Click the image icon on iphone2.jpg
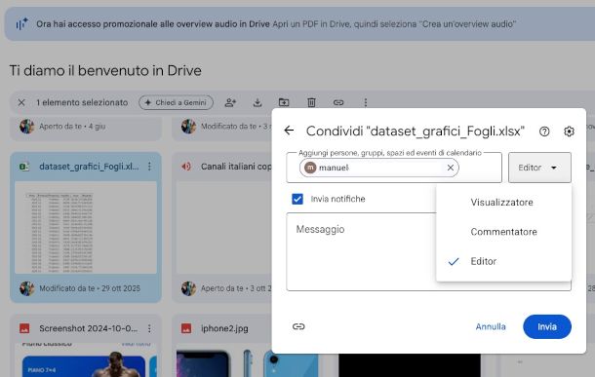 186,328
